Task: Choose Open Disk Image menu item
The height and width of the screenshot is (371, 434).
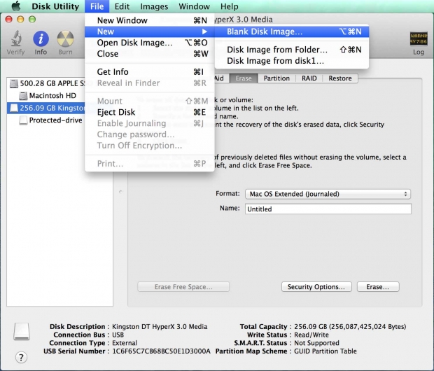Action: pos(150,43)
